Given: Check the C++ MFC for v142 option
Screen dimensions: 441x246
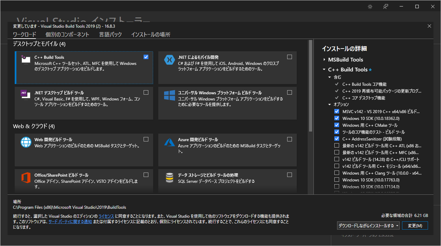Looking at the screenshot, I should pos(337,152).
